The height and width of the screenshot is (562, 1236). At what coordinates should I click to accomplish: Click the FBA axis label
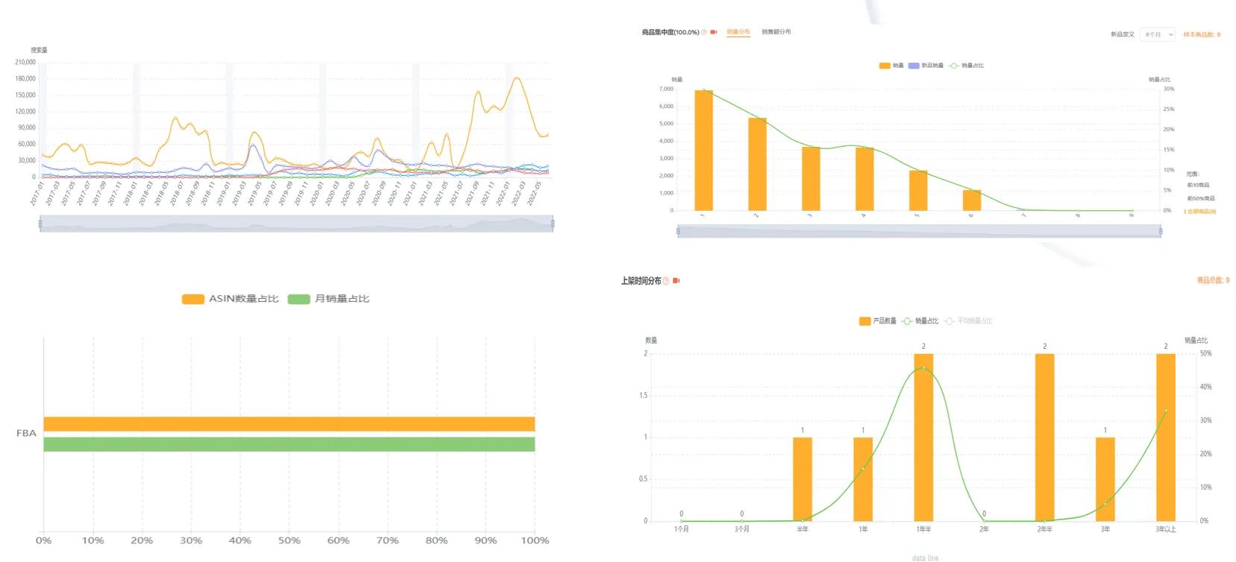pos(26,433)
